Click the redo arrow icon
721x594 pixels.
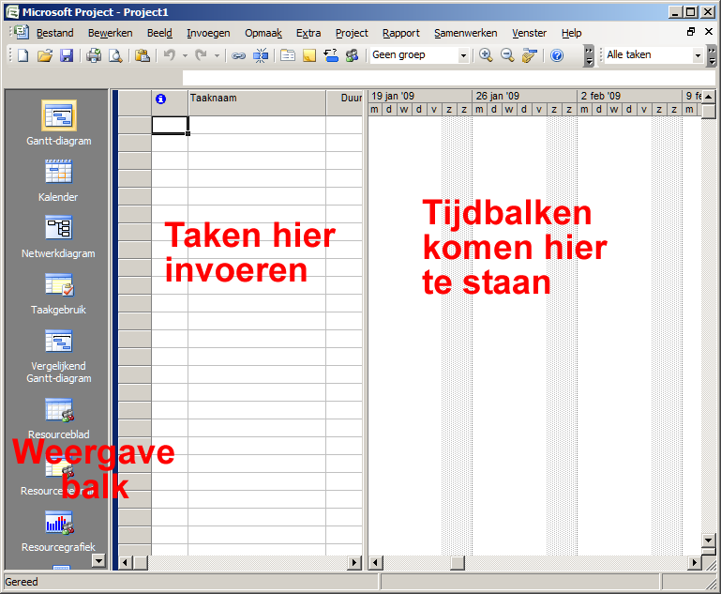201,55
